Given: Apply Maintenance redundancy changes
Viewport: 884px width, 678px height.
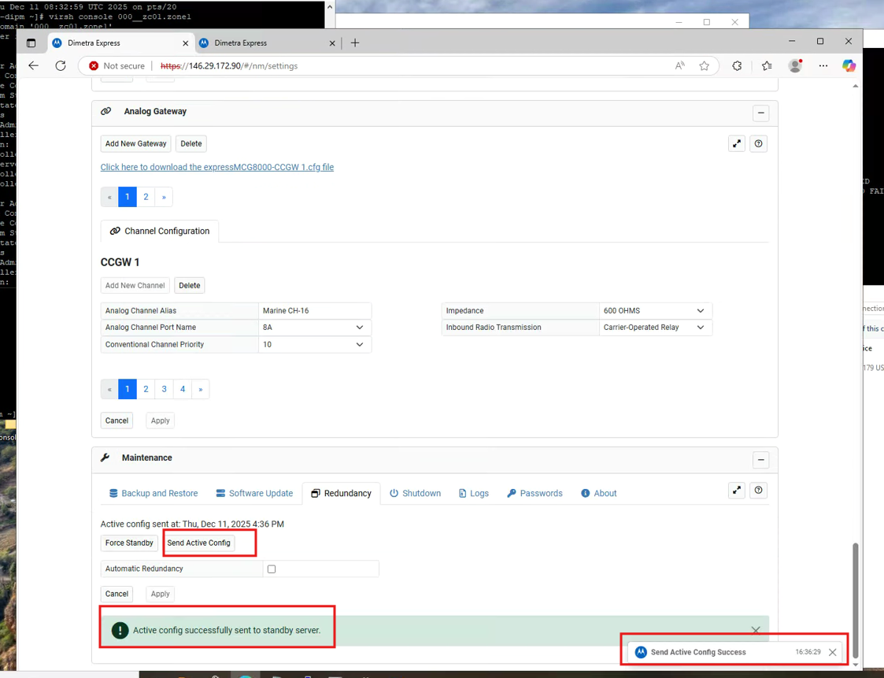Looking at the screenshot, I should pos(160,594).
